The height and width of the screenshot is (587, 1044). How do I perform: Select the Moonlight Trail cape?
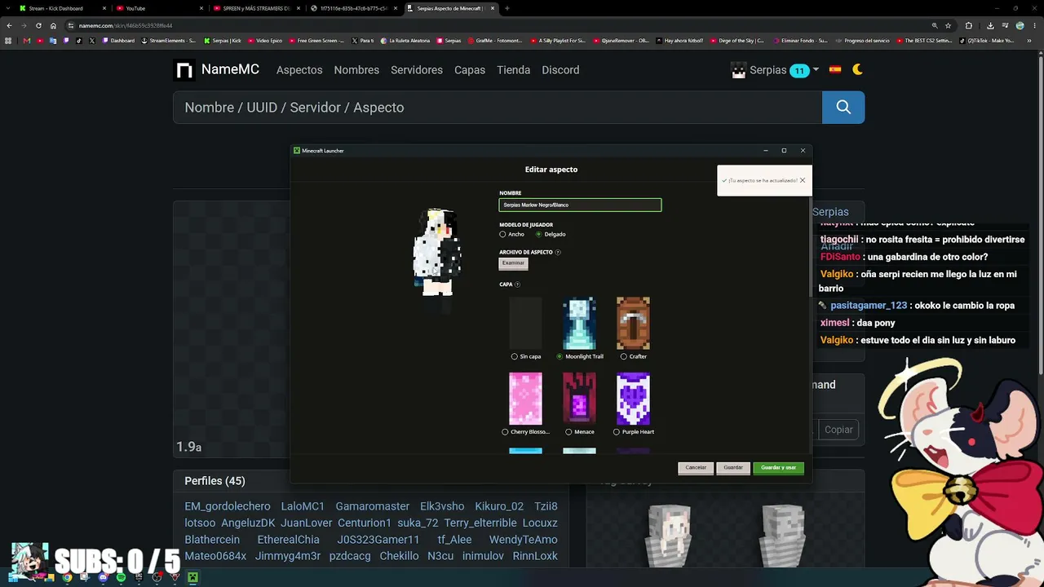[x=560, y=357]
